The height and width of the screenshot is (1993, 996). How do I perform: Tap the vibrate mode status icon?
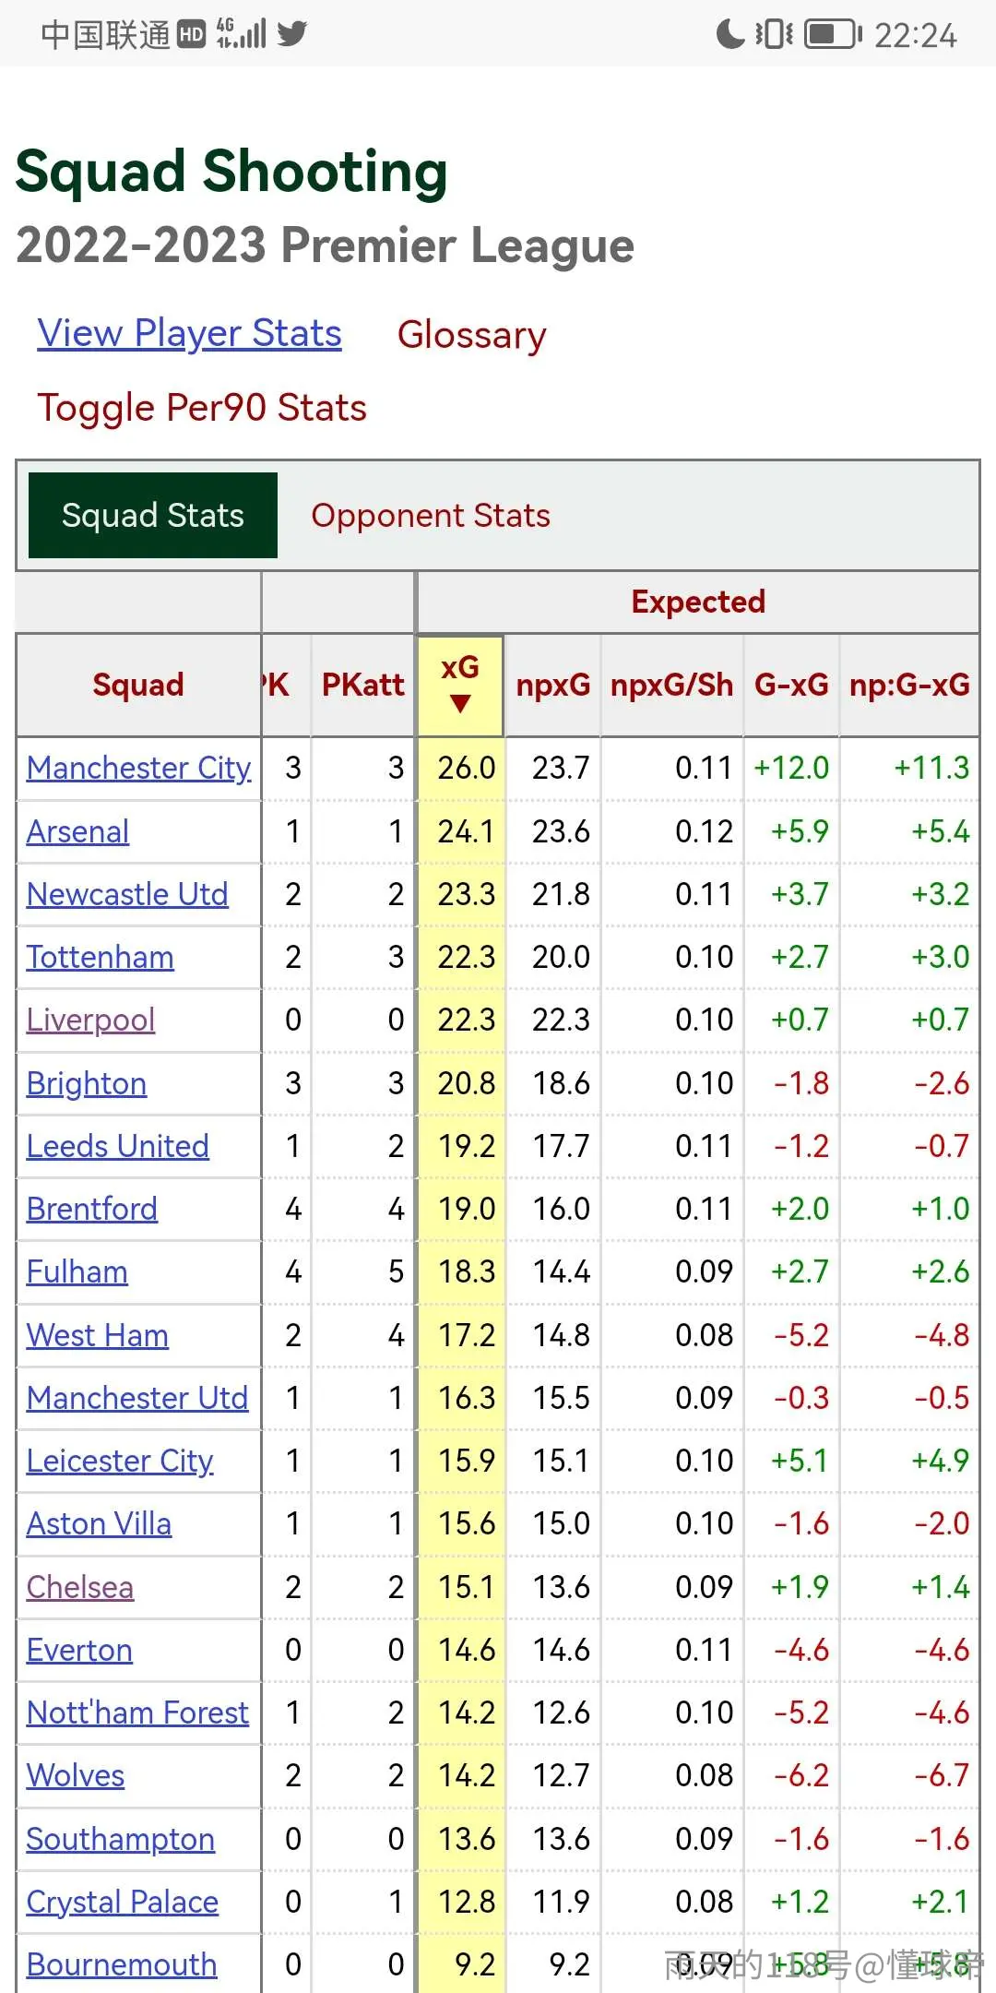point(775,34)
